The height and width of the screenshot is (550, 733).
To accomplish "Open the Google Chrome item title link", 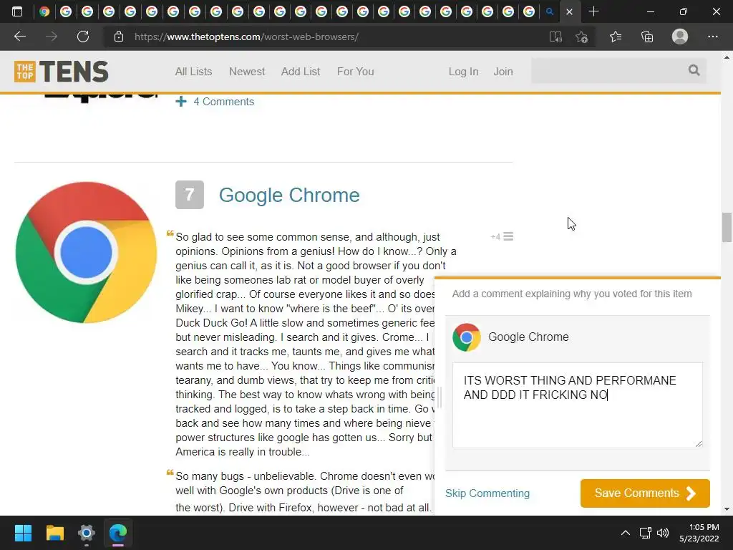I will point(289,195).
